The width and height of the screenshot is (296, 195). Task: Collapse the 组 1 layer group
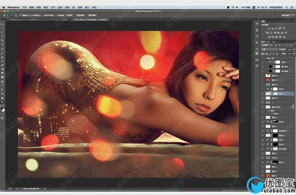(266, 58)
